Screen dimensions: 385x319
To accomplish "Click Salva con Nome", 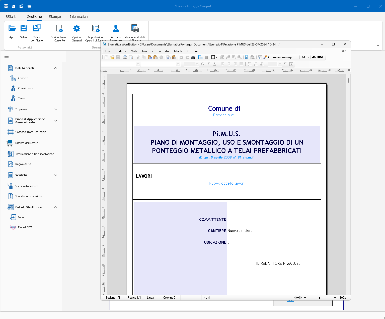I will coord(37,33).
